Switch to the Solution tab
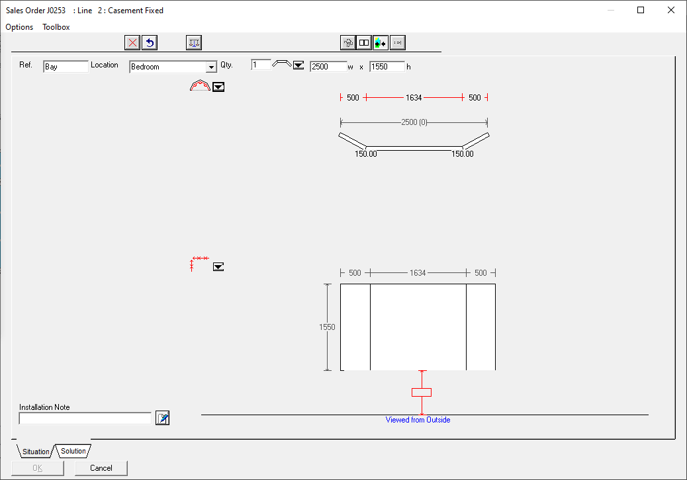687x480 pixels. (x=73, y=451)
